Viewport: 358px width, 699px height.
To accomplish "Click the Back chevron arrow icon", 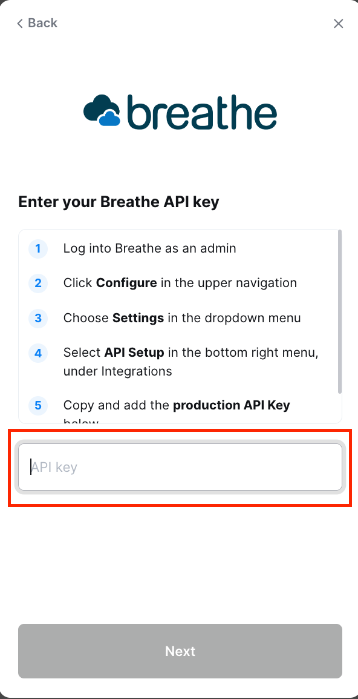I will [19, 23].
